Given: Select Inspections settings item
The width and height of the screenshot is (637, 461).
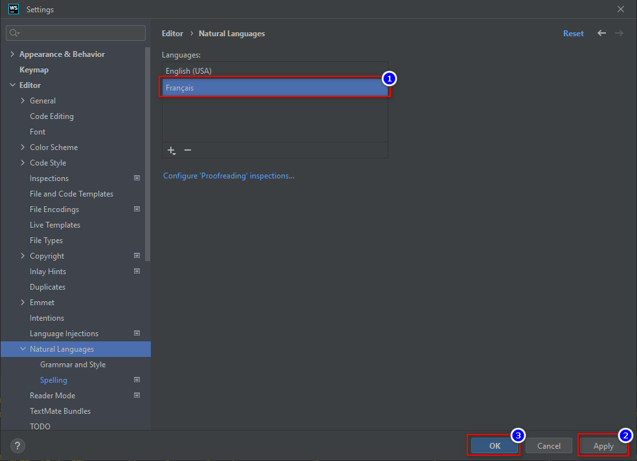Looking at the screenshot, I should tap(49, 178).
